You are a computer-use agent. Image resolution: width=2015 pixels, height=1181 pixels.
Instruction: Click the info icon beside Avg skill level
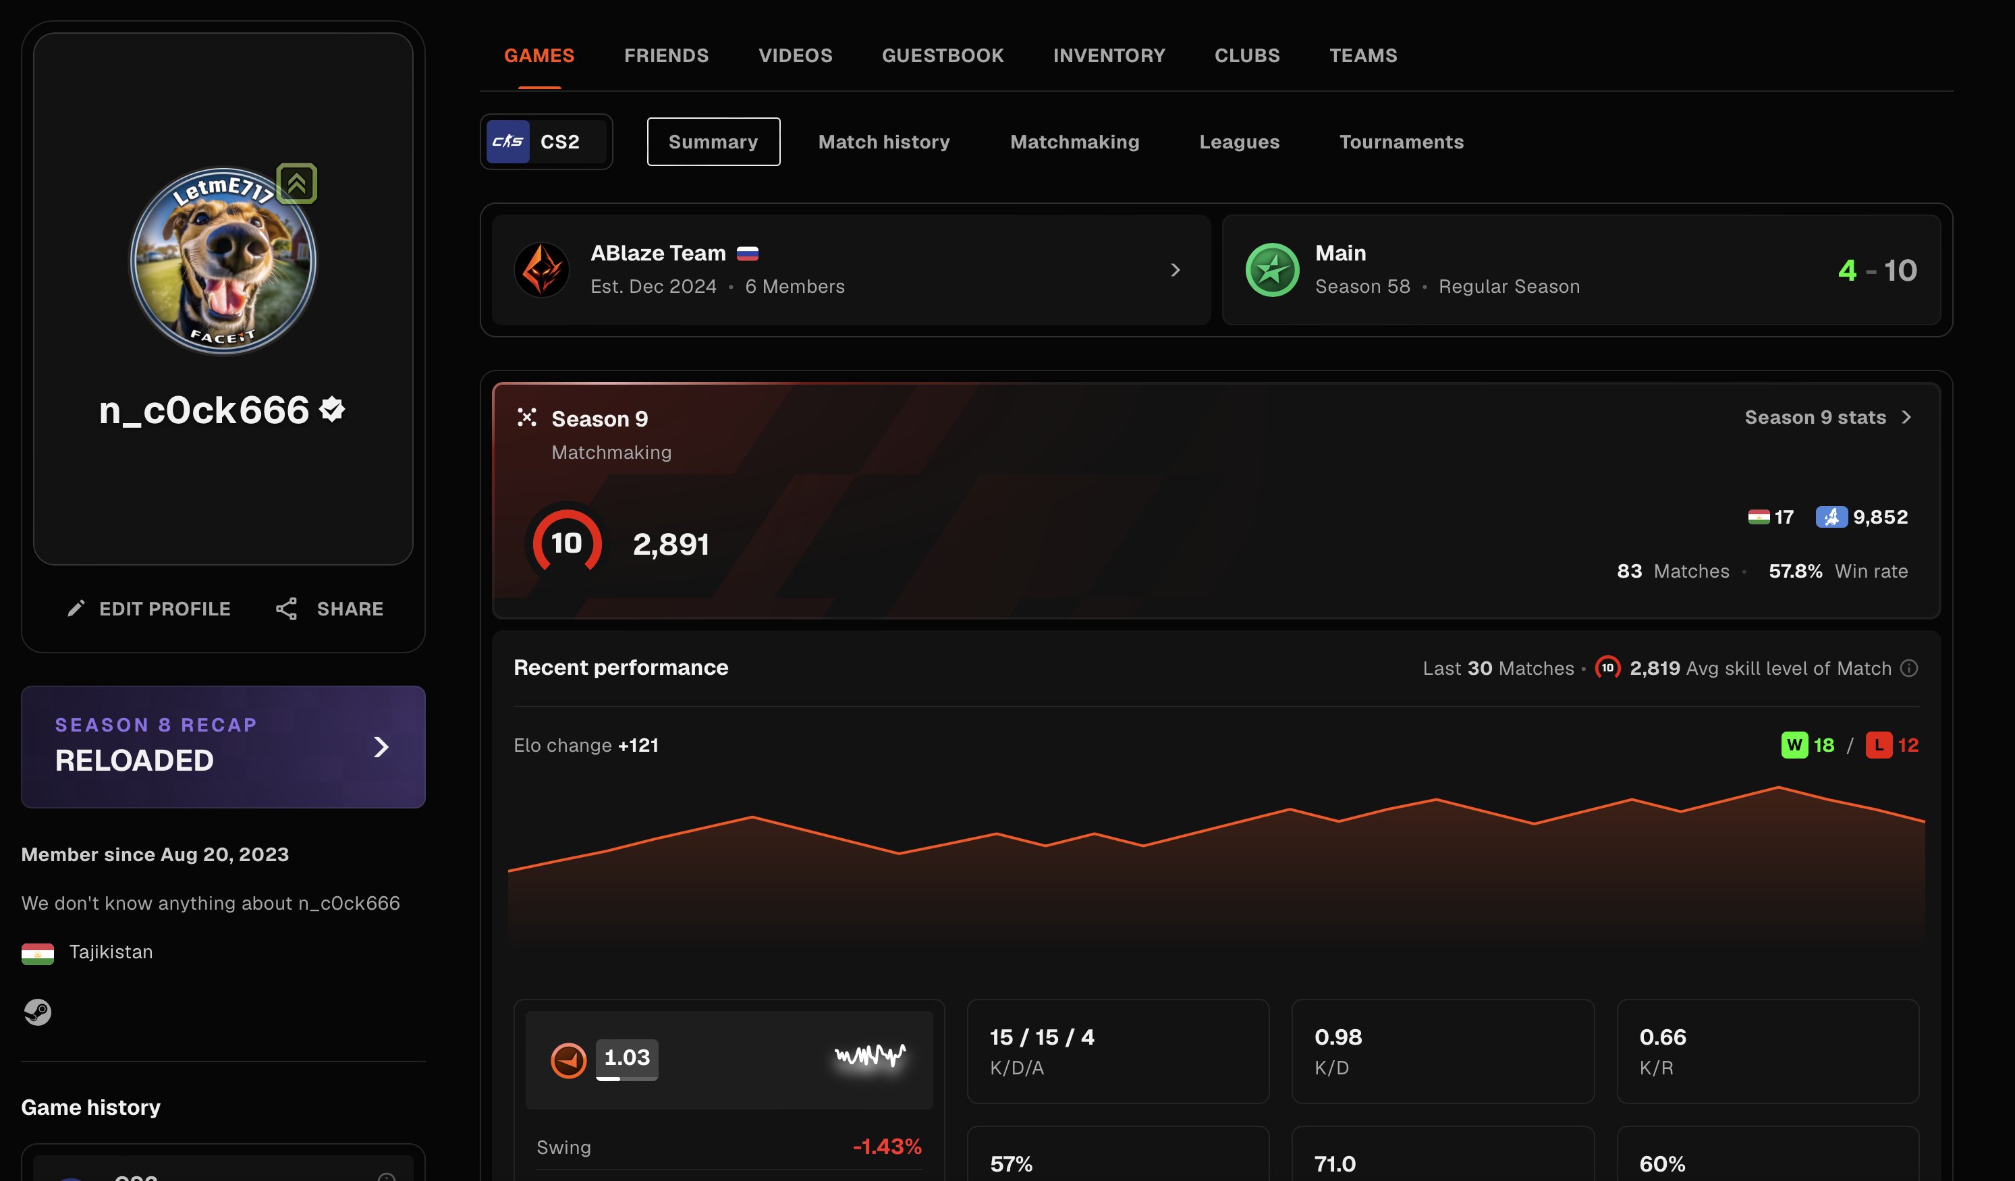1910,669
